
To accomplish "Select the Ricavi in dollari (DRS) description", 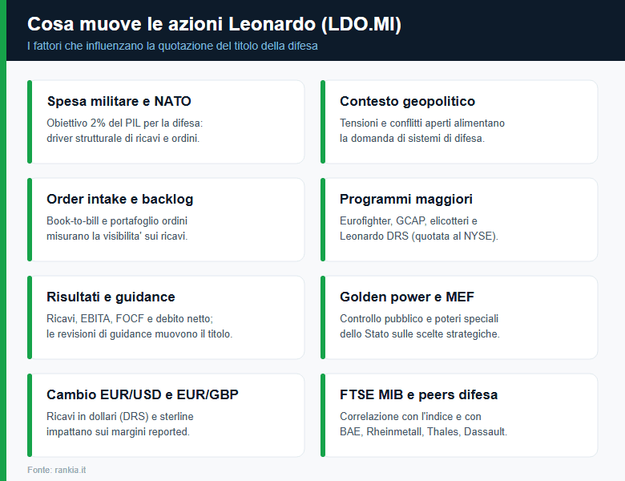I will click(120, 423).
